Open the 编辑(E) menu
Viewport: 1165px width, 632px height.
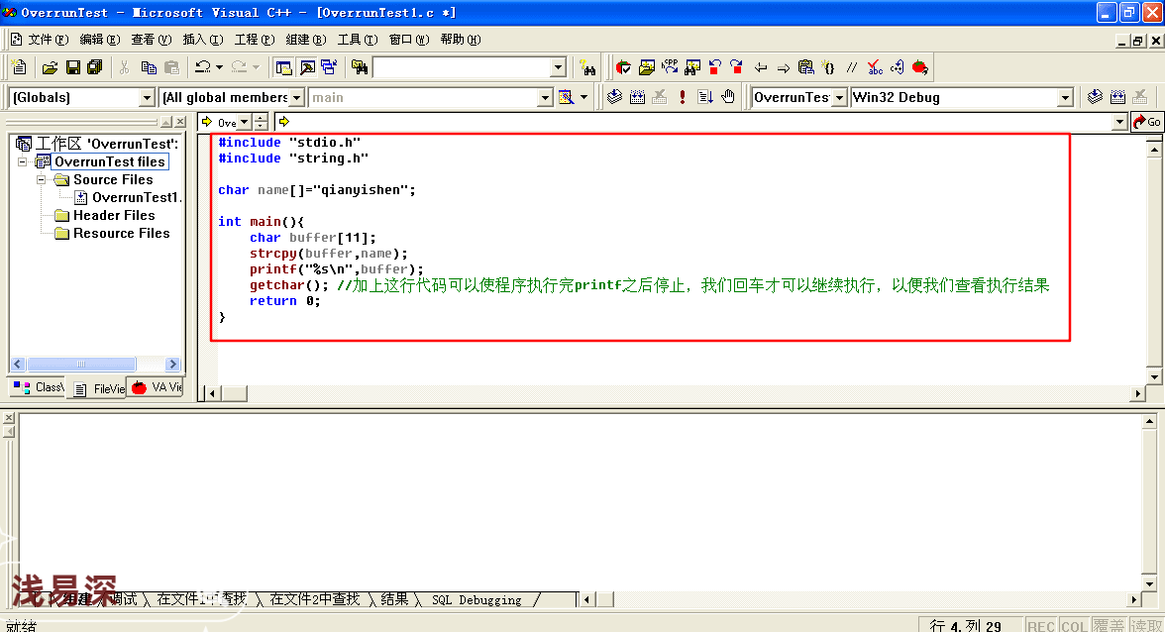pyautogui.click(x=99, y=40)
